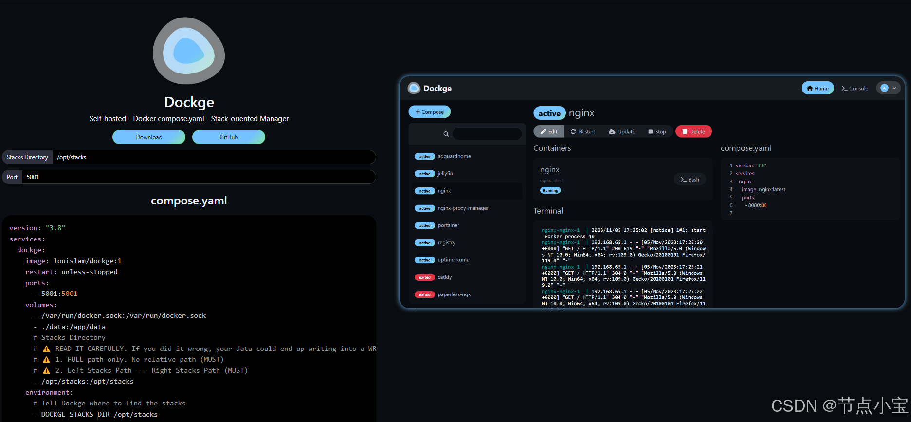
Task: Select the portainer stack
Action: click(x=467, y=225)
